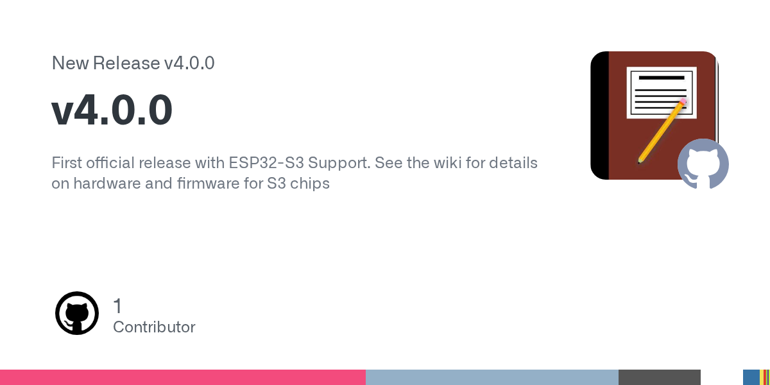Select the solid blue language bar segment
The height and width of the screenshot is (385, 770).
(751, 377)
